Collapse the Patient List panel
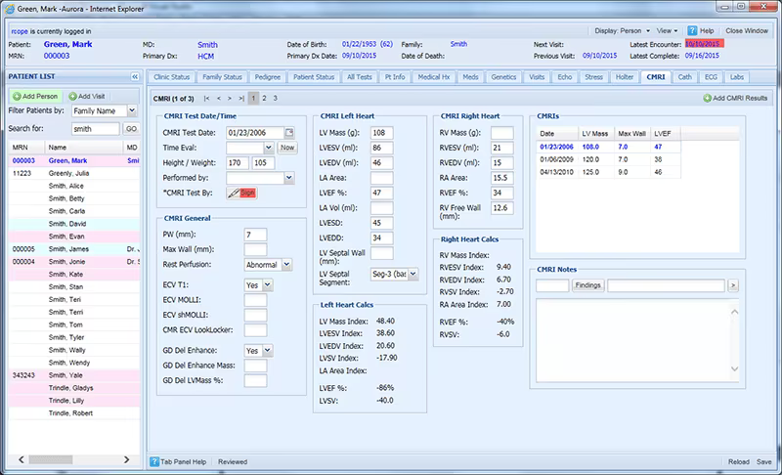 click(135, 77)
